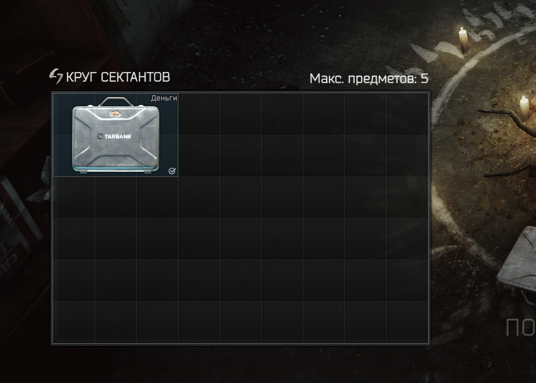This screenshot has width=536, height=383.
Task: Click the Макс. предметов: 5 counter
Action: pyautogui.click(x=369, y=79)
